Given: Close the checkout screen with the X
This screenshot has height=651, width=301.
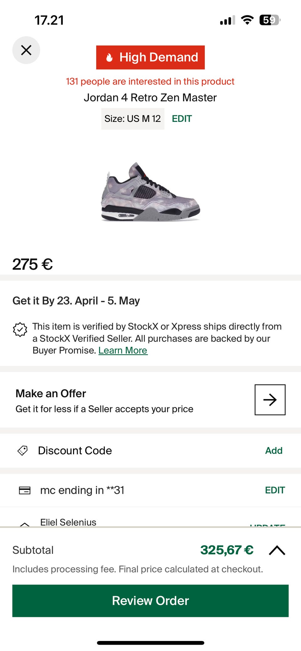Looking at the screenshot, I should click(x=26, y=50).
